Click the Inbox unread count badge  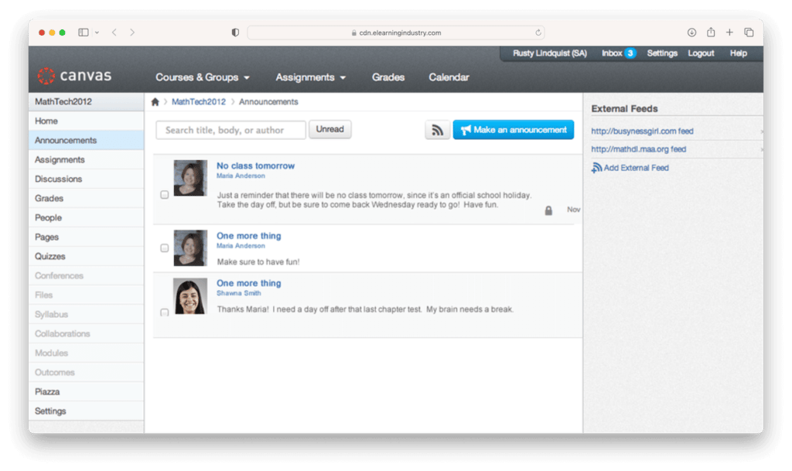pyautogui.click(x=630, y=53)
